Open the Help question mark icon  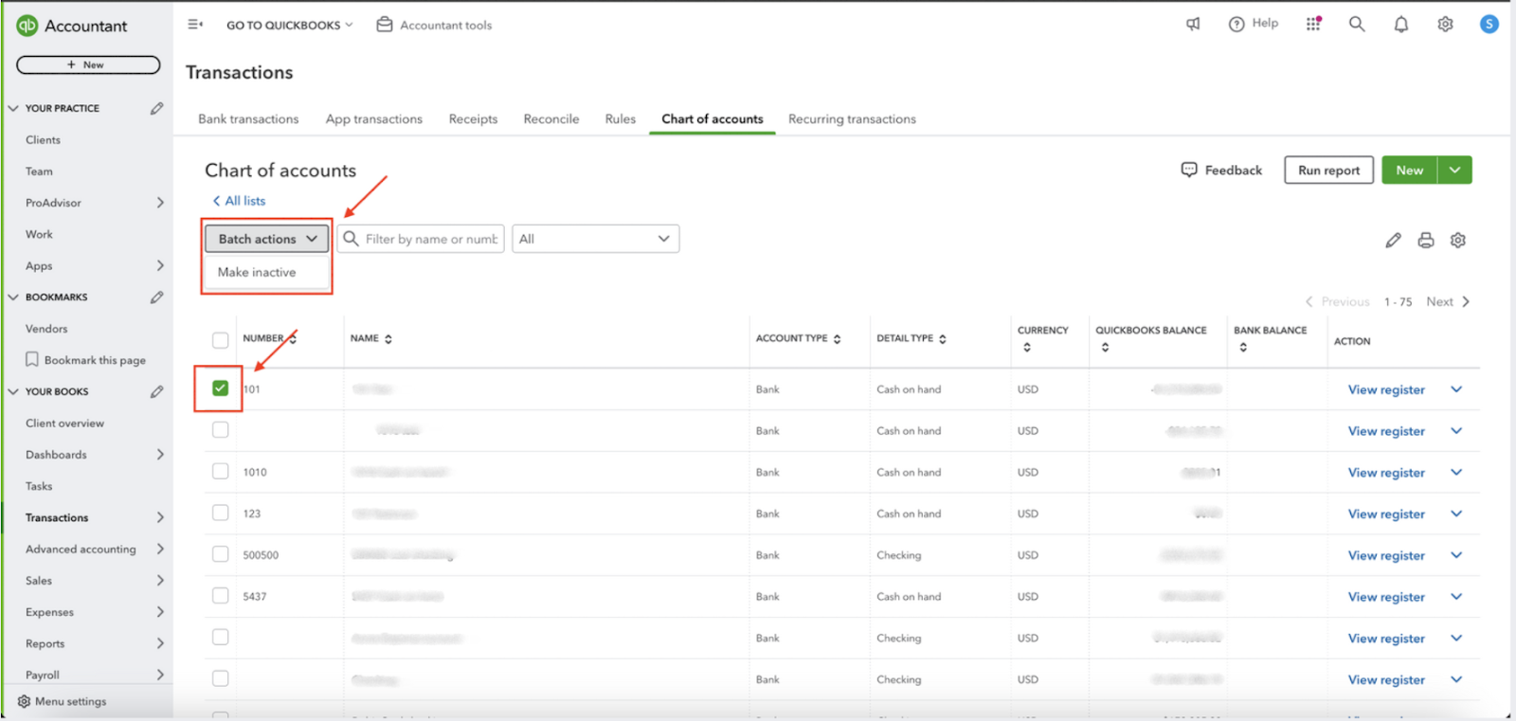point(1236,25)
